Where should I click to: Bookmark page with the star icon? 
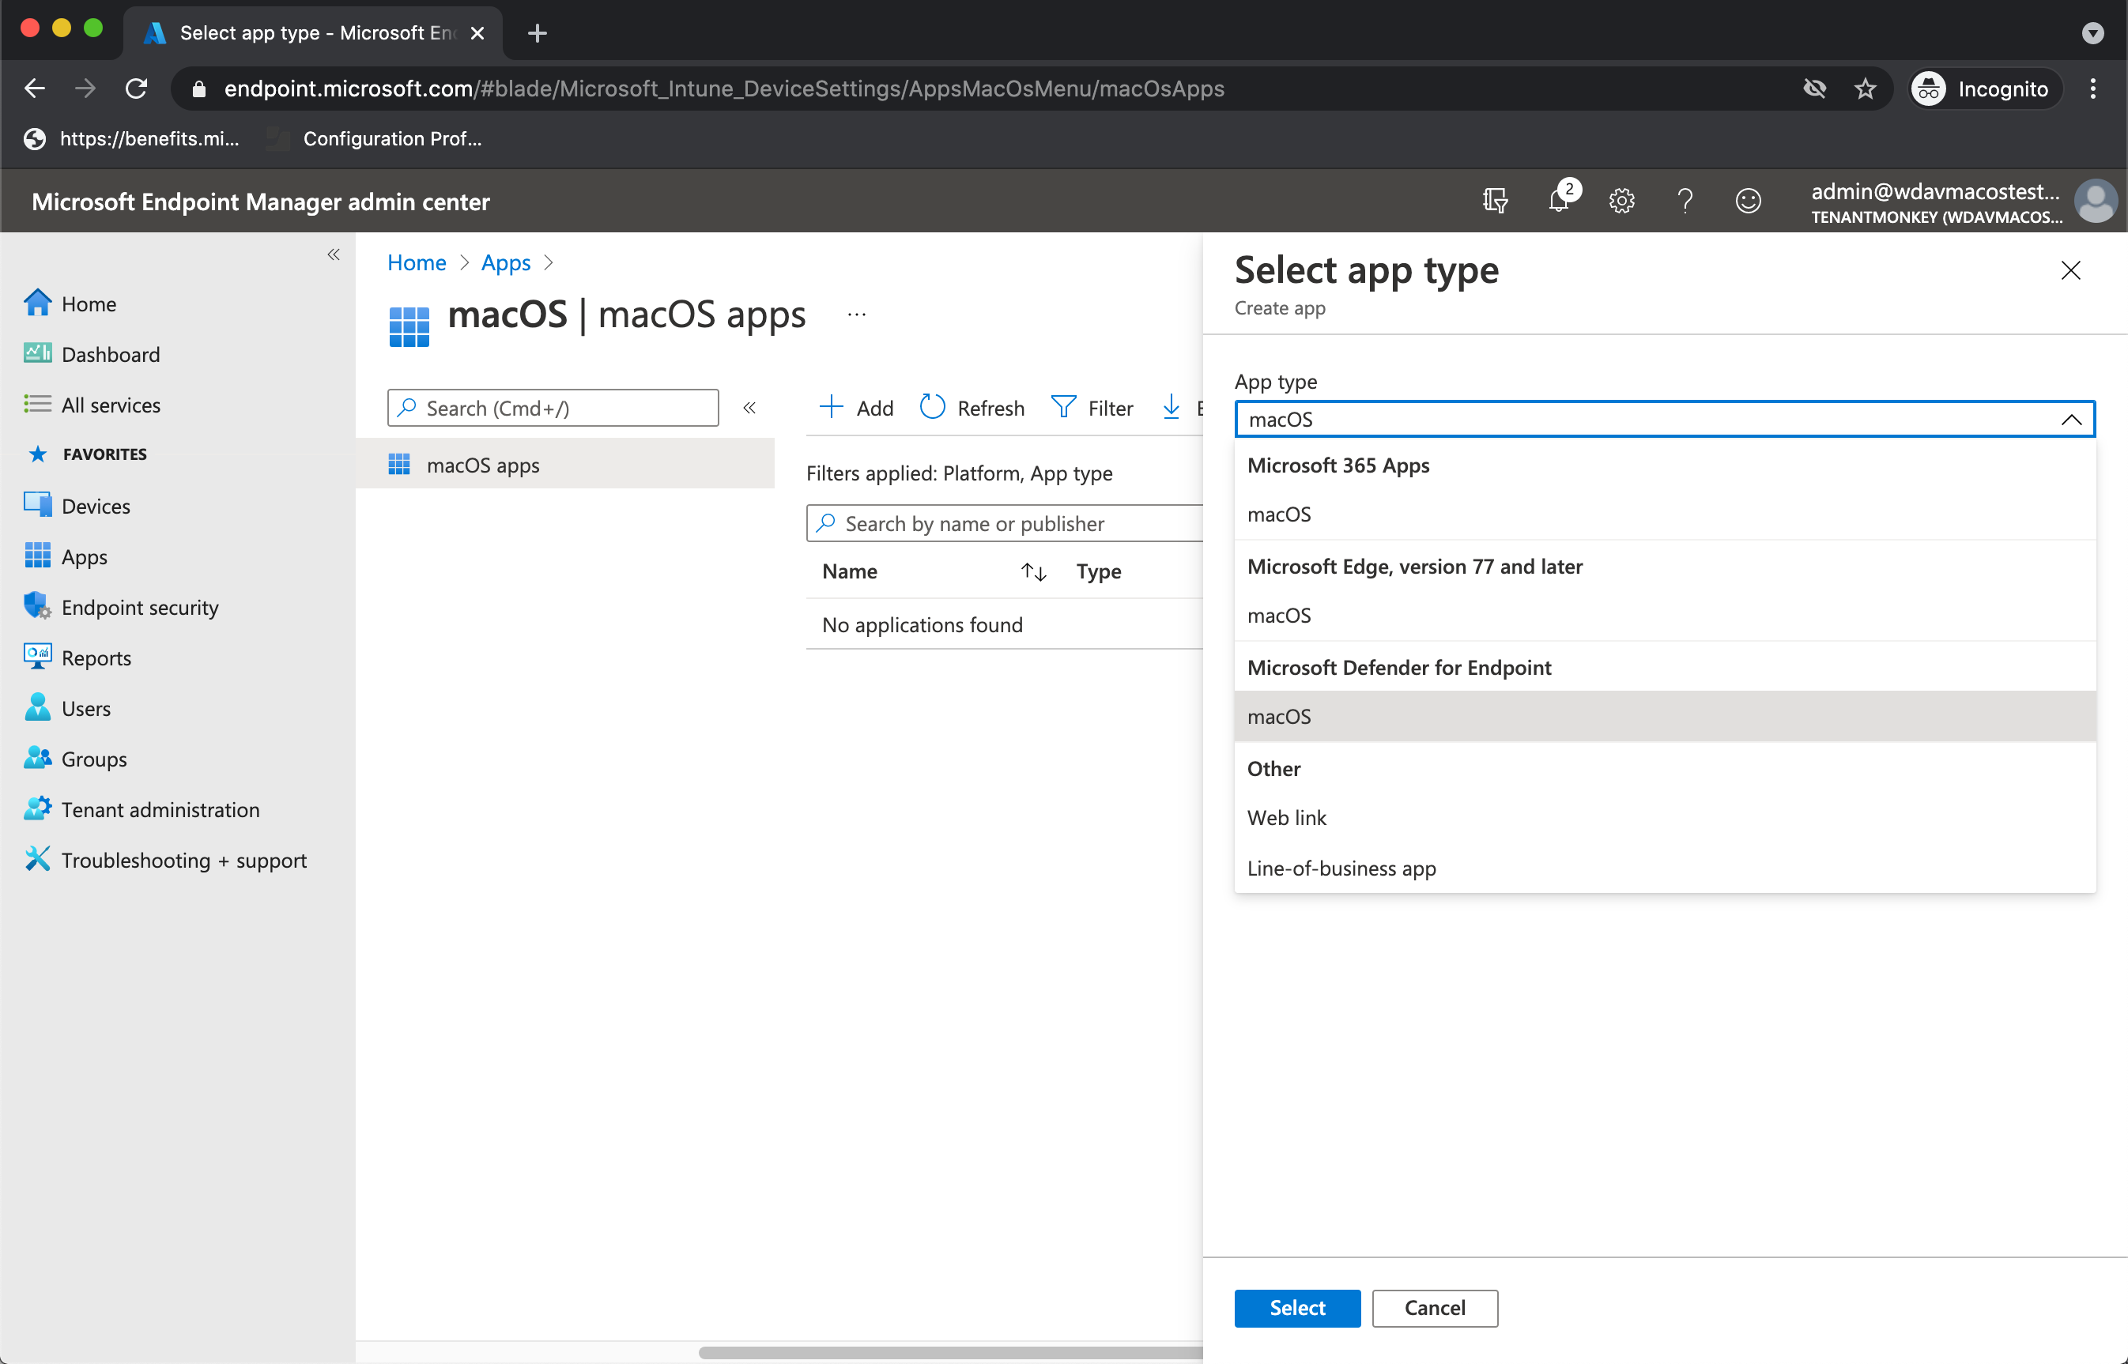point(1865,89)
